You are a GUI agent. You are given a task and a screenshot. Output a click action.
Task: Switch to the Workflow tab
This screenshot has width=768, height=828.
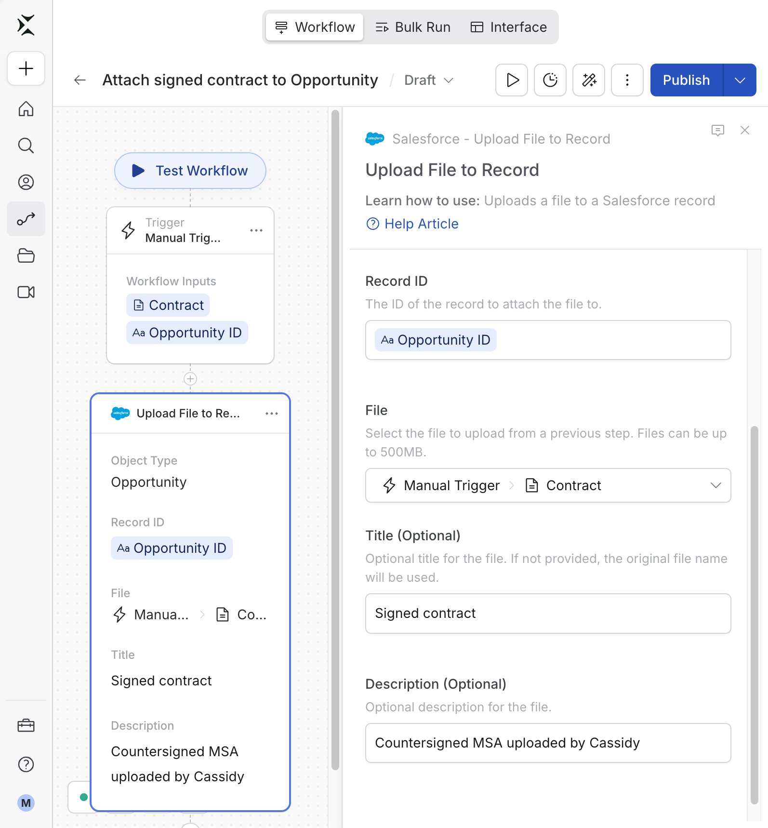(x=315, y=27)
